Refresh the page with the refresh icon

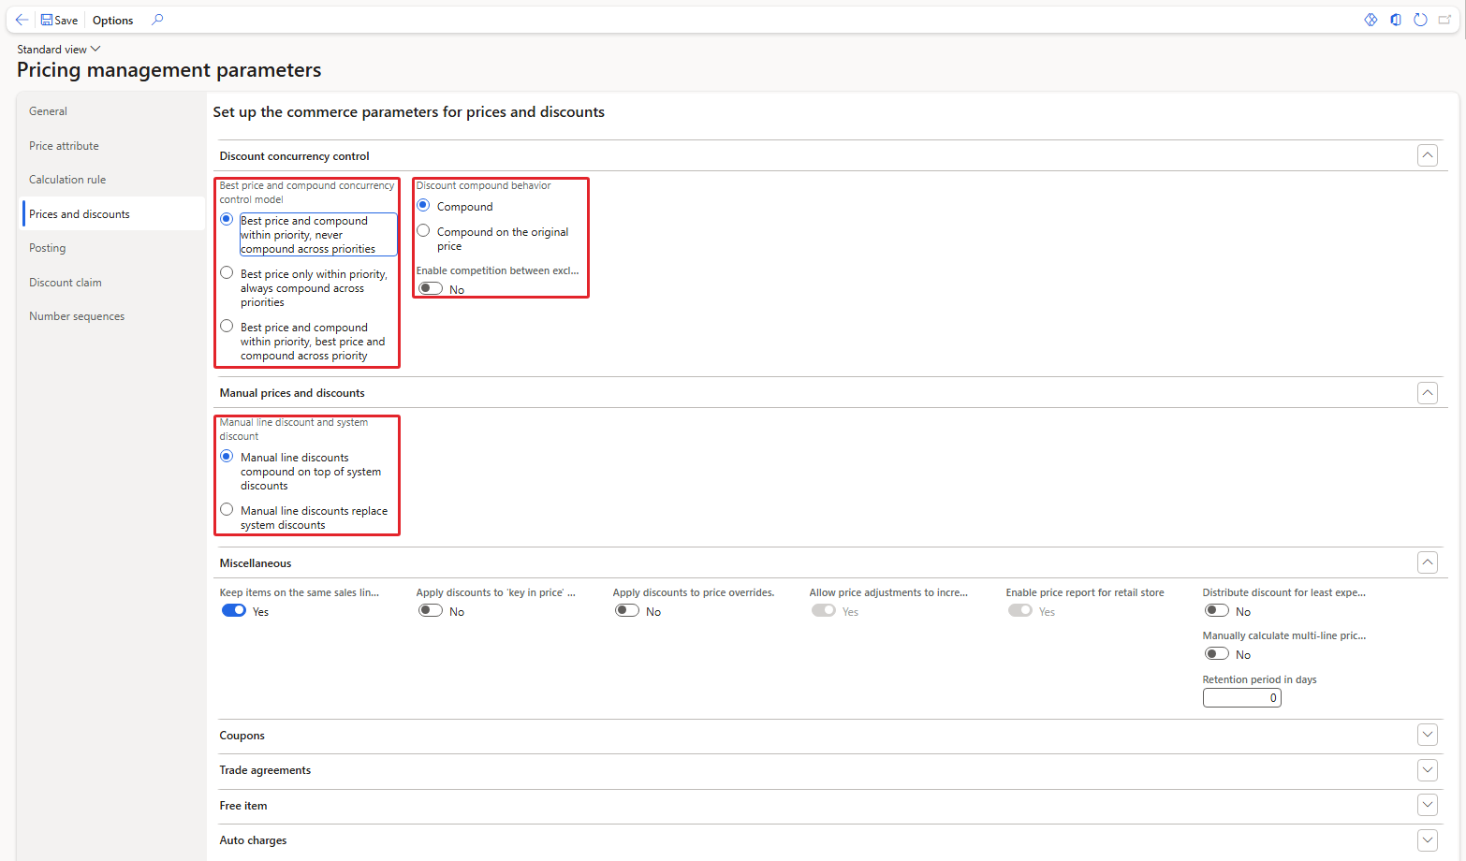point(1420,20)
